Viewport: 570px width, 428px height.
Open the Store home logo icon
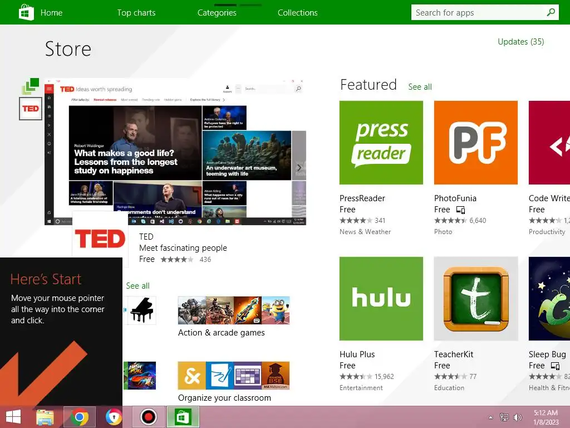pos(26,12)
